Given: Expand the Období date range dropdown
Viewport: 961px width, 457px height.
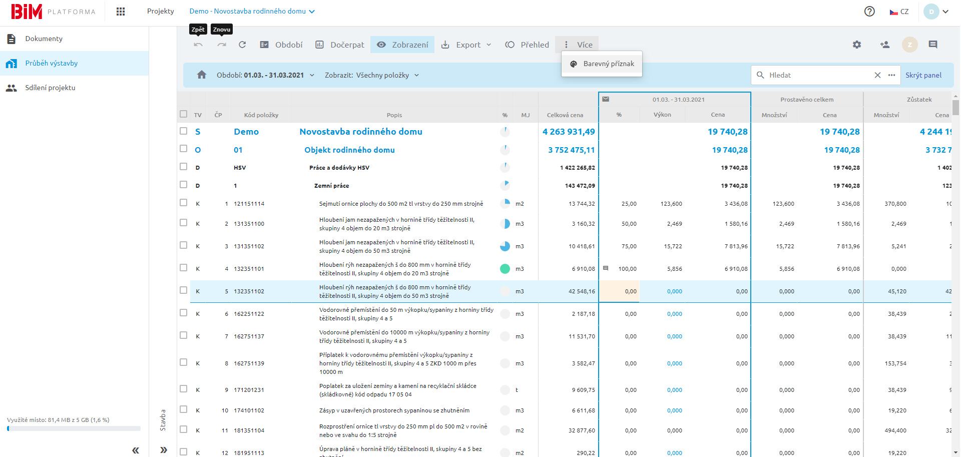Looking at the screenshot, I should [265, 75].
